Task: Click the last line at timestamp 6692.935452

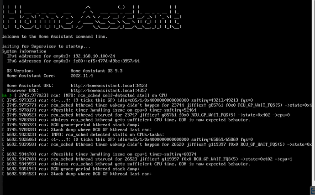Action: pyautogui.click(x=77, y=174)
